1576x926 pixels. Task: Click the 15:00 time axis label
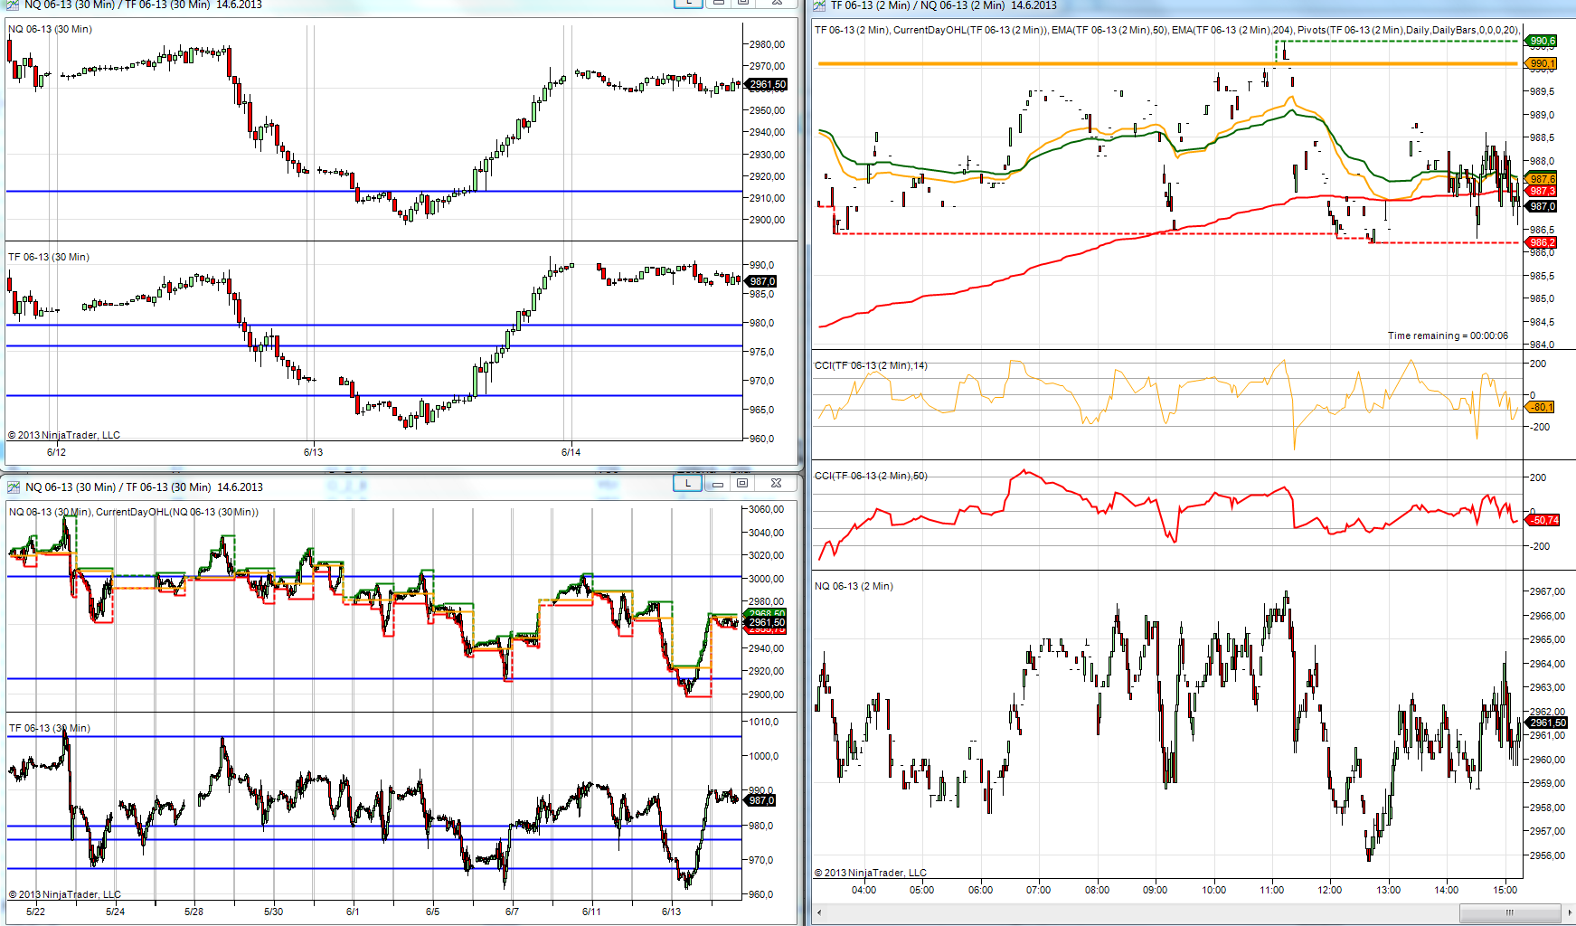coord(1505,890)
